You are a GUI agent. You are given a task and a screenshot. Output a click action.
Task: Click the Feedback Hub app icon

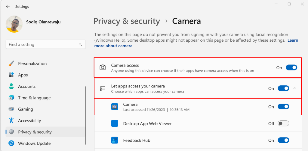tap(115, 140)
